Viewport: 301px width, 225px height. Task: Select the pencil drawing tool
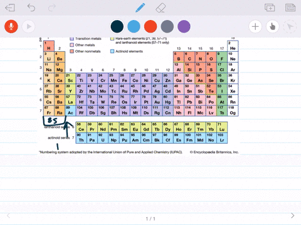[140, 7]
